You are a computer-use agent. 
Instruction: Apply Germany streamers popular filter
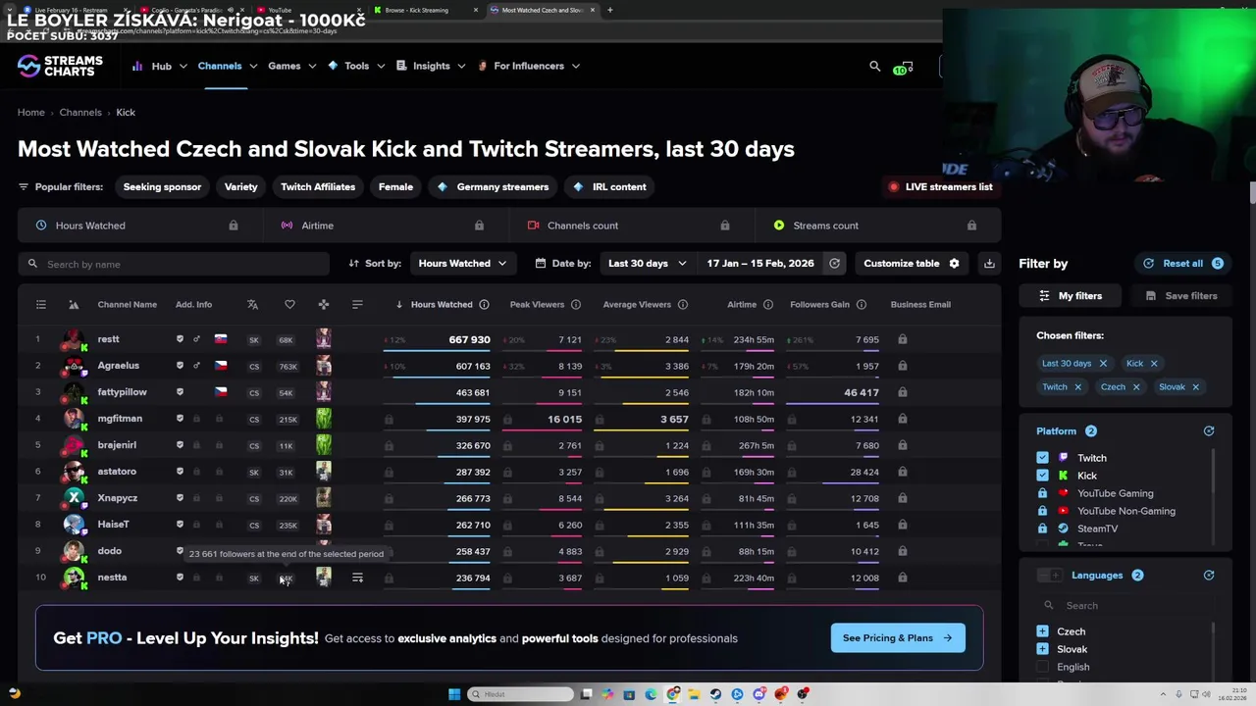[x=493, y=187]
